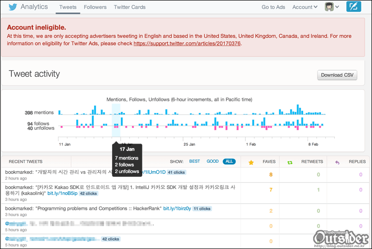Show only GOOD tweets
Screen dimensions: 372x249
(213, 161)
